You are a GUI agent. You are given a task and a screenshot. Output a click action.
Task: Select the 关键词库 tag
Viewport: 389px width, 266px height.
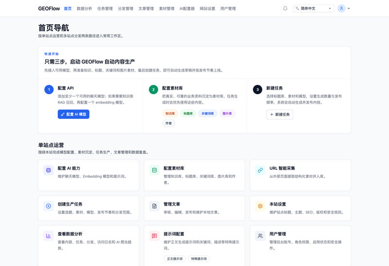[208, 114]
